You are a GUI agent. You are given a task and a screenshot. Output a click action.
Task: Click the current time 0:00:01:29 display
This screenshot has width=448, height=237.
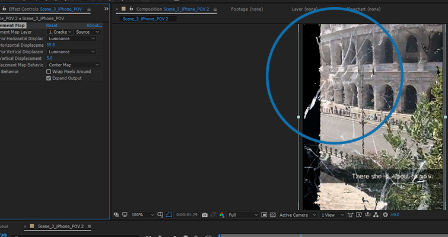pos(186,214)
